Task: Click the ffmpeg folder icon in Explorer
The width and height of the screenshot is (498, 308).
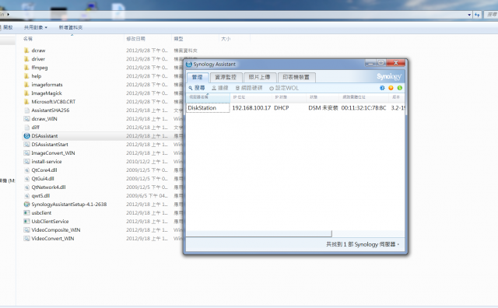Action: tap(26, 68)
